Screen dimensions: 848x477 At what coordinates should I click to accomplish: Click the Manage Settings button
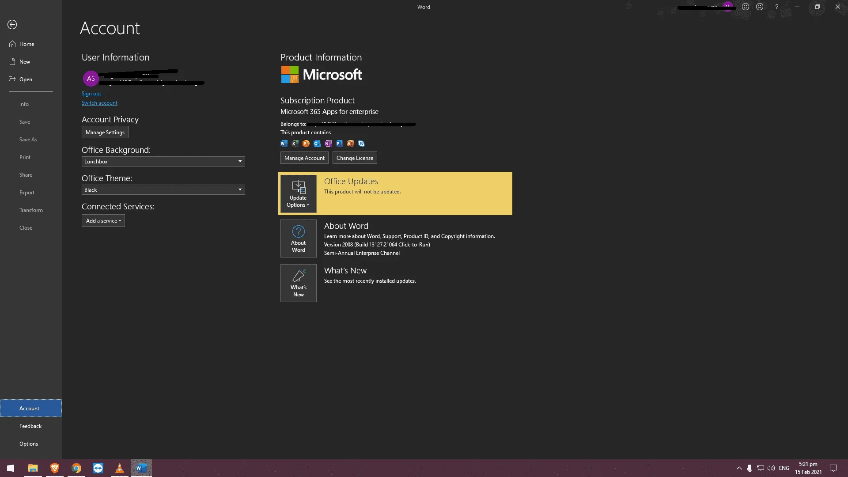click(105, 132)
